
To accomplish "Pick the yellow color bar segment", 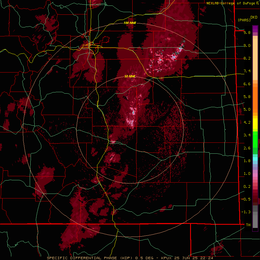I will pyautogui.click(x=255, y=124).
